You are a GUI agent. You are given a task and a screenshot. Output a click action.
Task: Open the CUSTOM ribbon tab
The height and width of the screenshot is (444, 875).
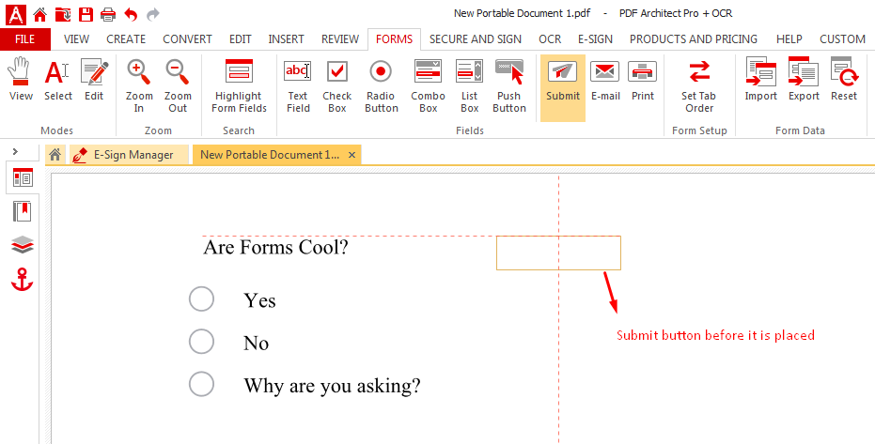[843, 39]
